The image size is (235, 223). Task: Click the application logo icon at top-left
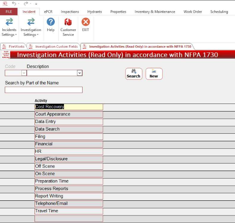pos(5,3)
